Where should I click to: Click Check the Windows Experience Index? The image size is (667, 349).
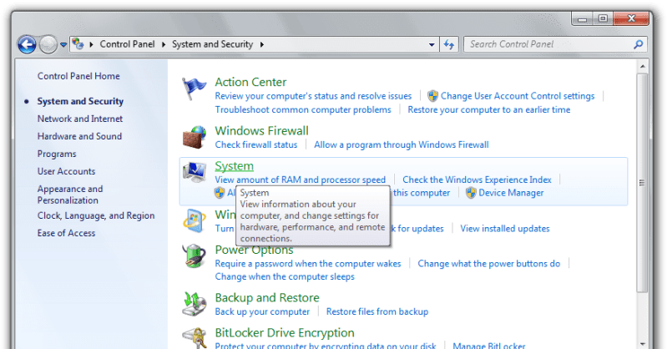coord(477,180)
